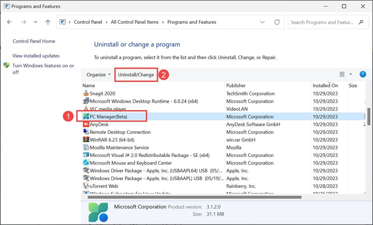
Task: Click Programs and Features breadcrumb segment
Action: (x=192, y=22)
